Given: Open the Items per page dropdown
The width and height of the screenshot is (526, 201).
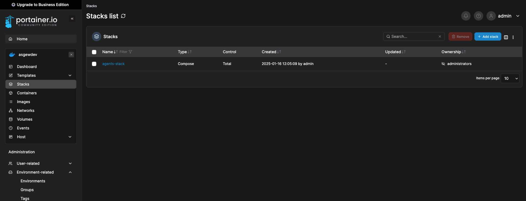Looking at the screenshot, I should pos(510,78).
